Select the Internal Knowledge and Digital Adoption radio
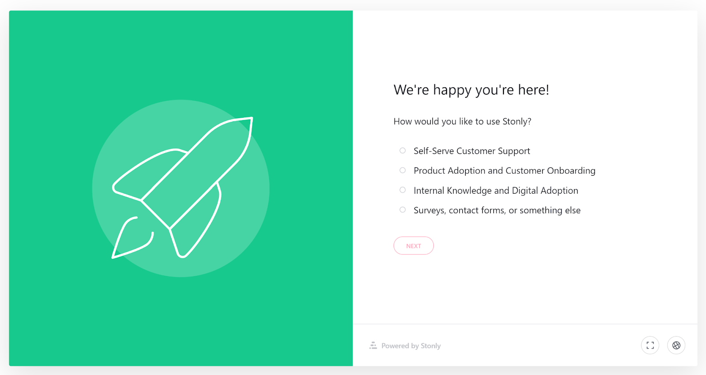 (402, 190)
